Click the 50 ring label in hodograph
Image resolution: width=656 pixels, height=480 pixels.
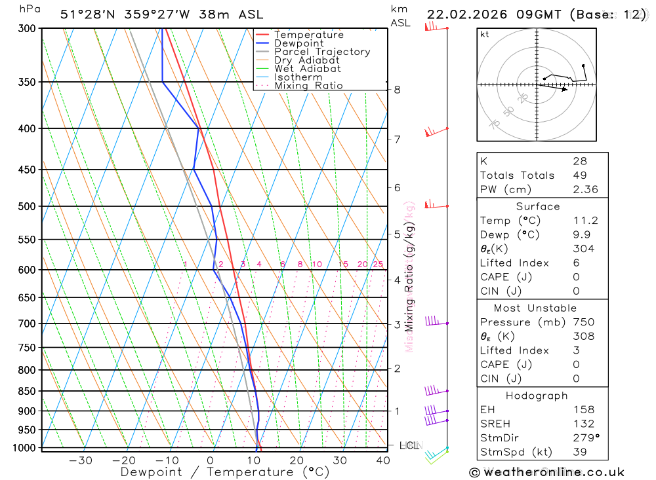(508, 111)
